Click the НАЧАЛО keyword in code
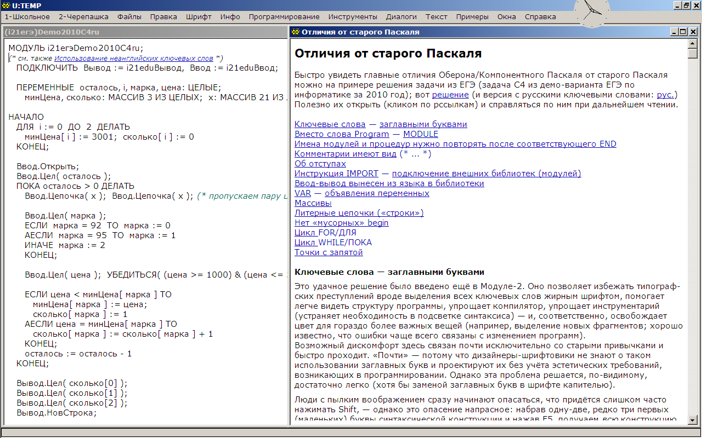Screen dimensions: 702x438 (x=26, y=117)
